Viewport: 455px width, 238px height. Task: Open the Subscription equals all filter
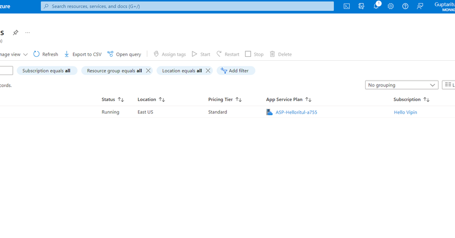[47, 71]
